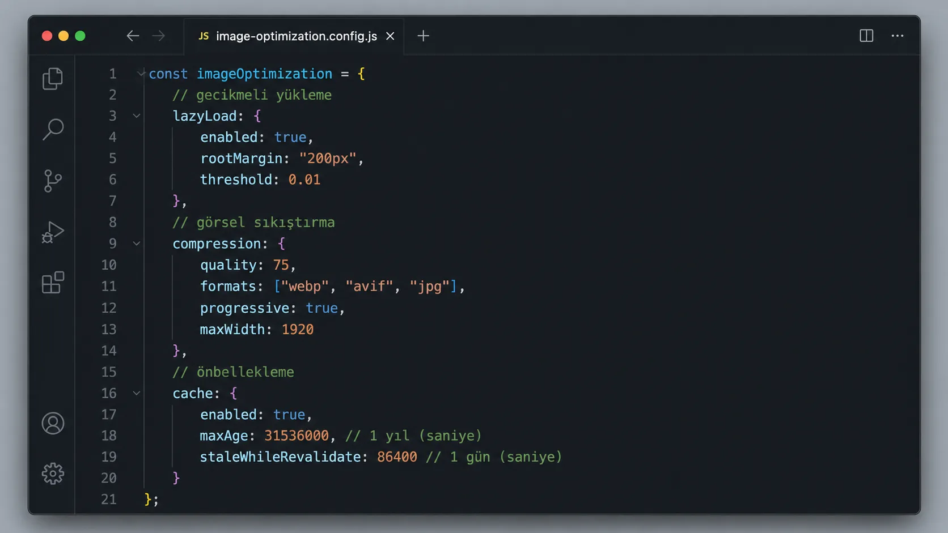Viewport: 948px width, 533px height.
Task: Add a new tab with plus
Action: [x=423, y=36]
